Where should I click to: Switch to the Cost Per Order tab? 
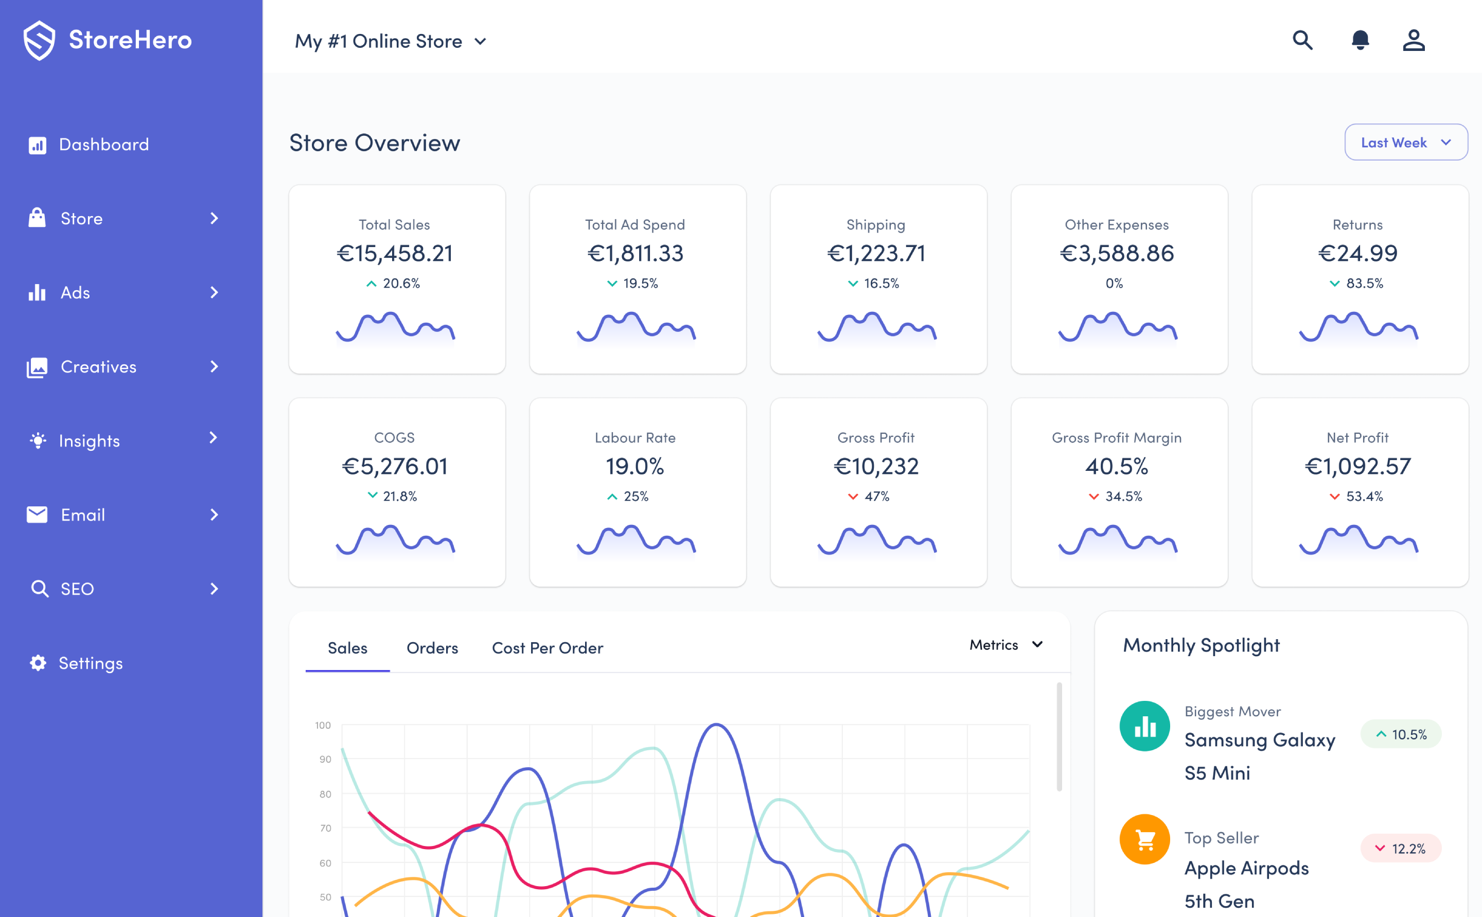tap(548, 648)
